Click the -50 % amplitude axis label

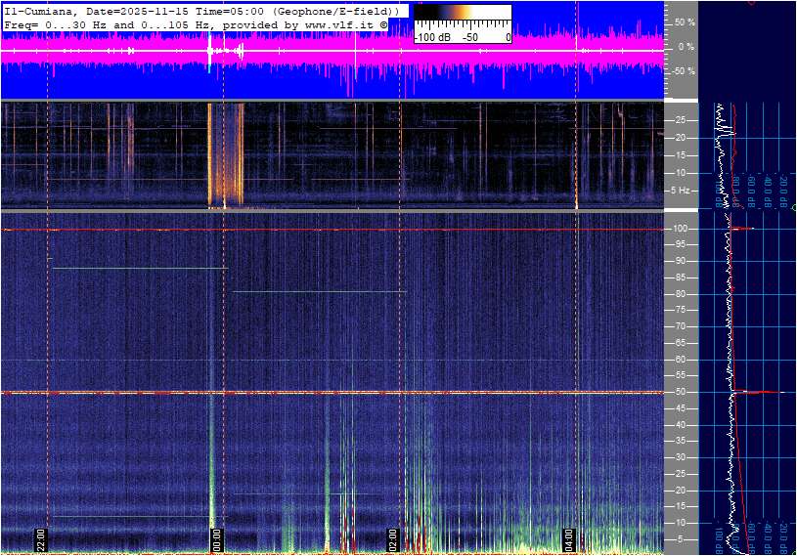point(682,71)
